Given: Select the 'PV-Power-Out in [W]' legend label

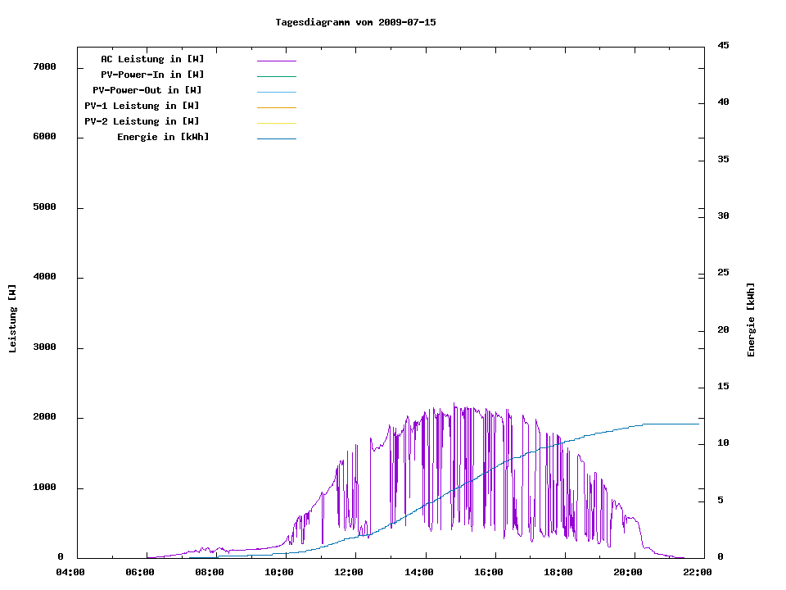Looking at the screenshot, I should tap(147, 90).
